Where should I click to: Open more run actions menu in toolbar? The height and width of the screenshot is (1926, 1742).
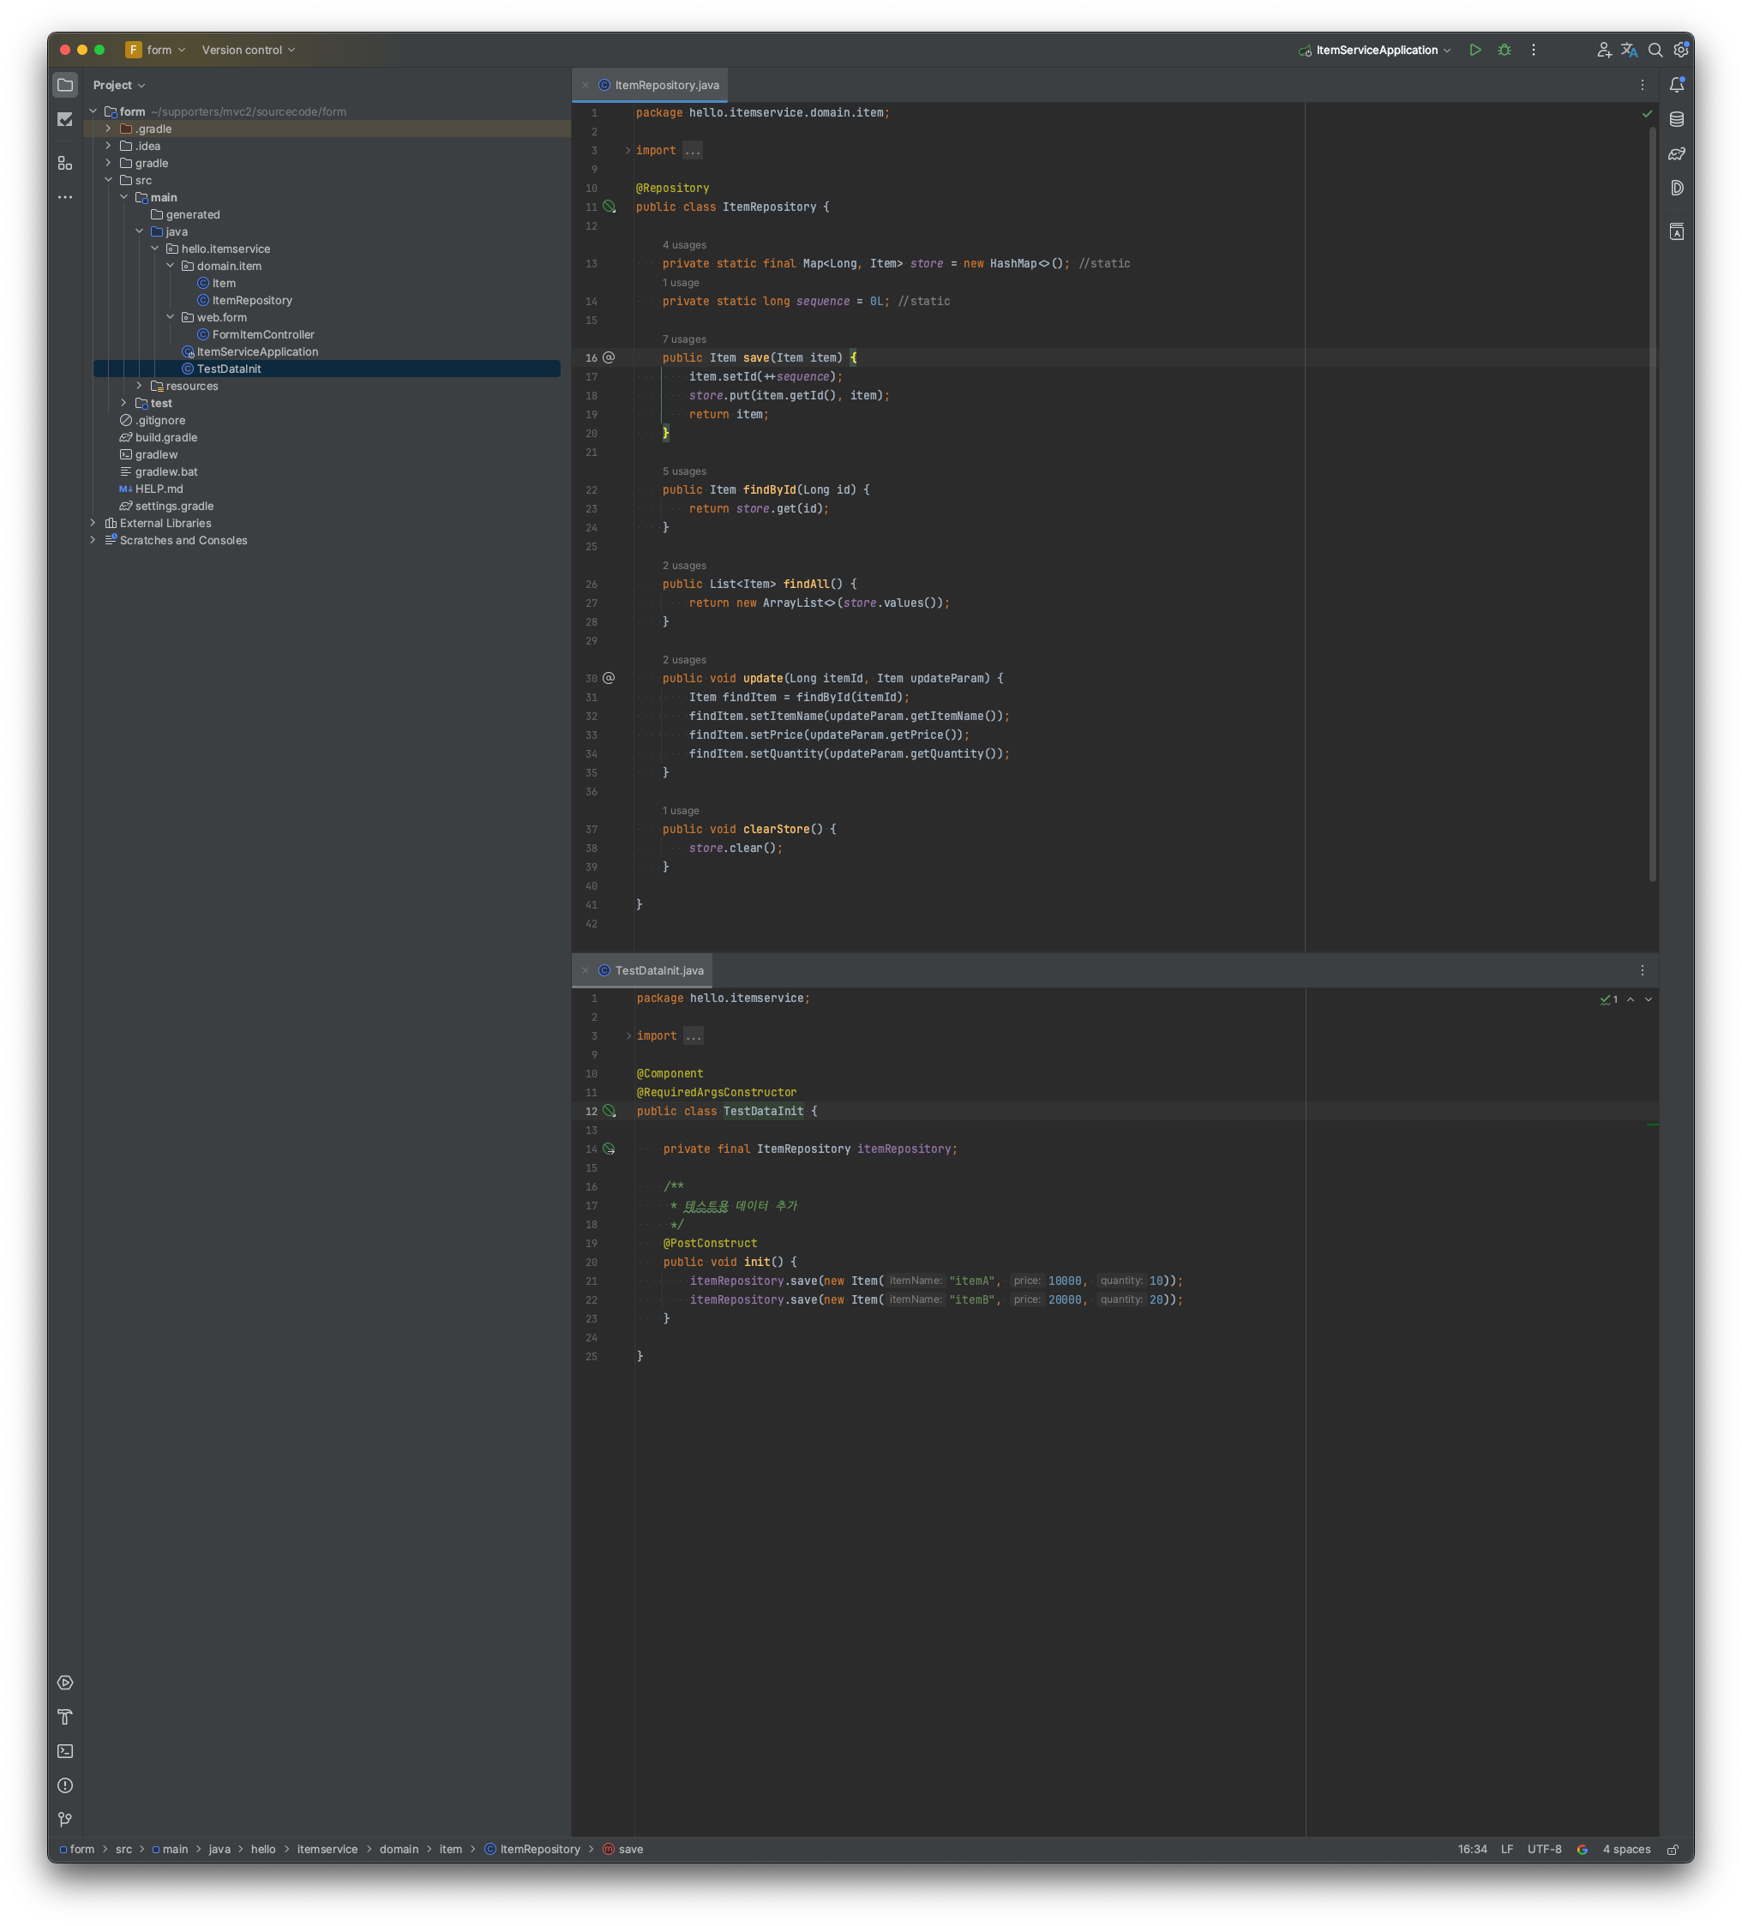(1533, 50)
